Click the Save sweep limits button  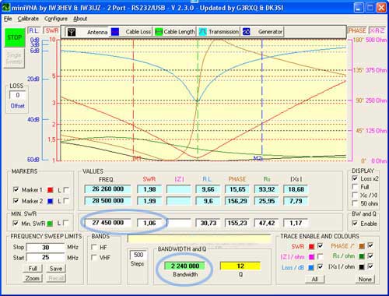pyautogui.click(x=56, y=269)
